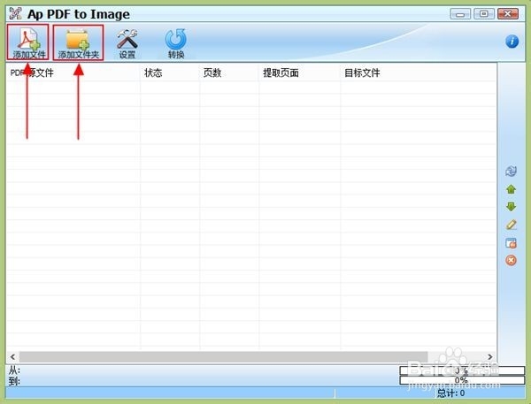Viewport: 531px width, 404px height.
Task: Maximize the Ap PDF to Image window
Action: pos(484,13)
